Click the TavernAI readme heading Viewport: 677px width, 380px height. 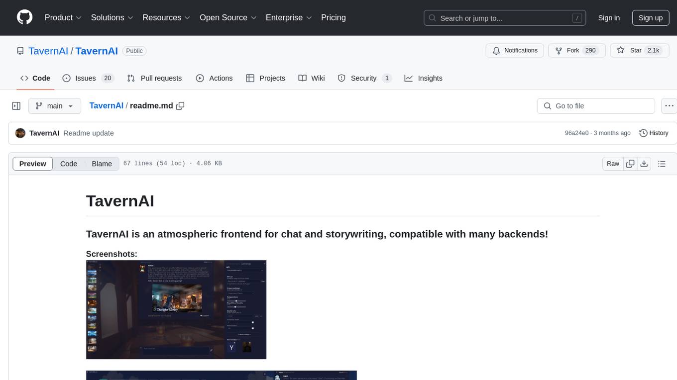[x=120, y=201]
